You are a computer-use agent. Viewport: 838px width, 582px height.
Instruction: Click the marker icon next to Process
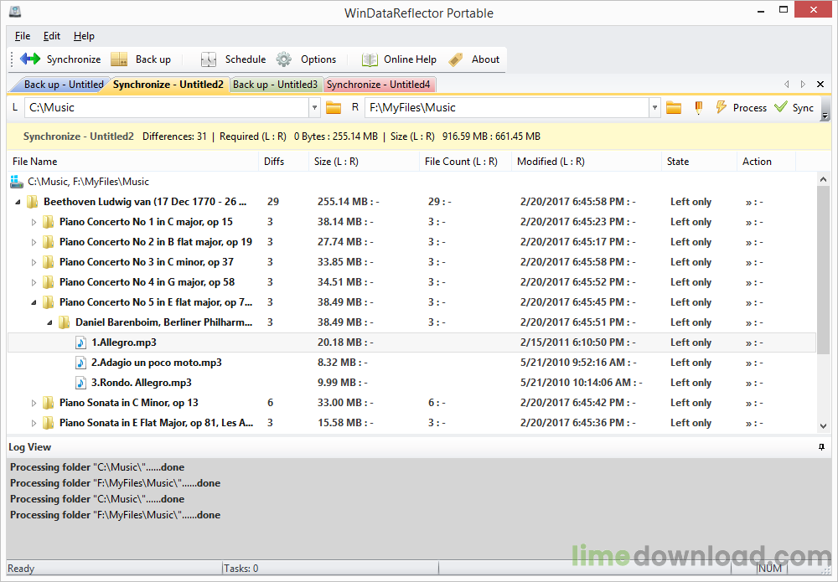pyautogui.click(x=698, y=108)
